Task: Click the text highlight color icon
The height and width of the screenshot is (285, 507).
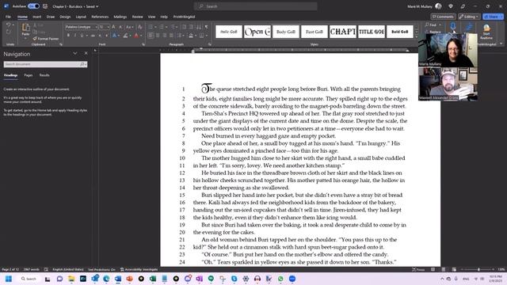Action: (125, 36)
